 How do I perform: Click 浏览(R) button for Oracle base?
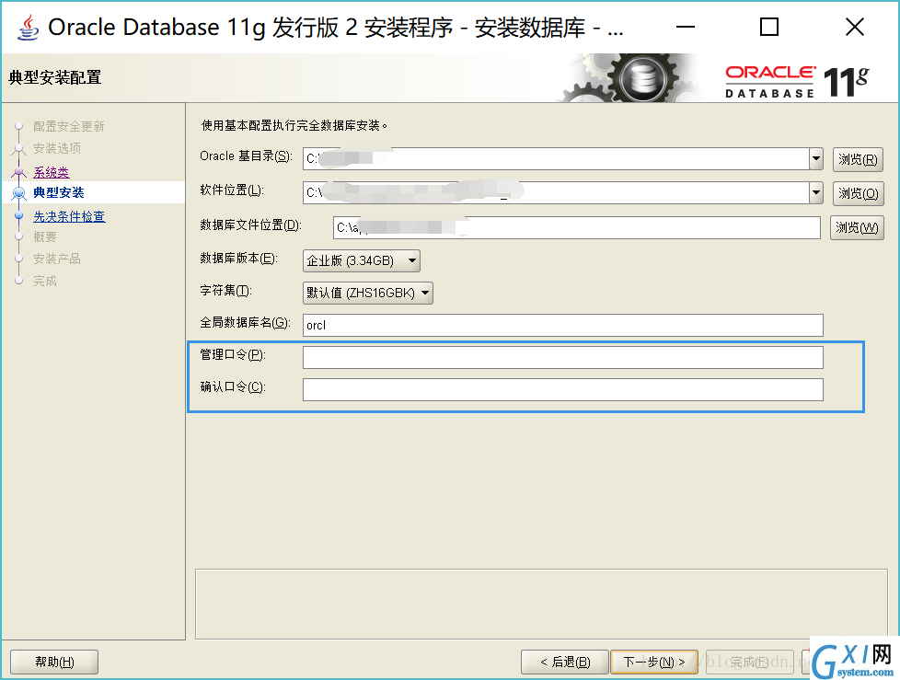(858, 159)
